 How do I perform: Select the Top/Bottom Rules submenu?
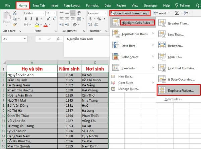(x=133, y=34)
